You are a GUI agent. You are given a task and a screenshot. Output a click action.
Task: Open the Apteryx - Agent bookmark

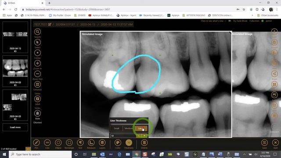126,15
